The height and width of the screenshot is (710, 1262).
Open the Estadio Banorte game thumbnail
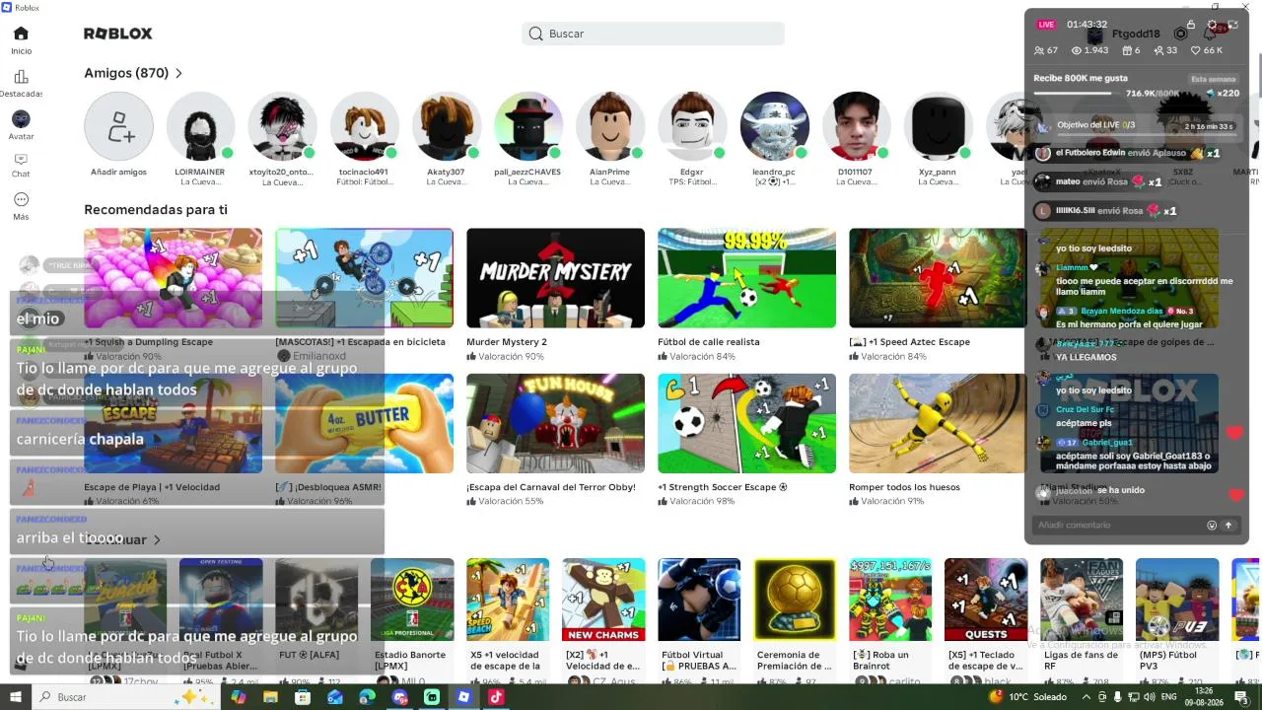click(x=412, y=600)
